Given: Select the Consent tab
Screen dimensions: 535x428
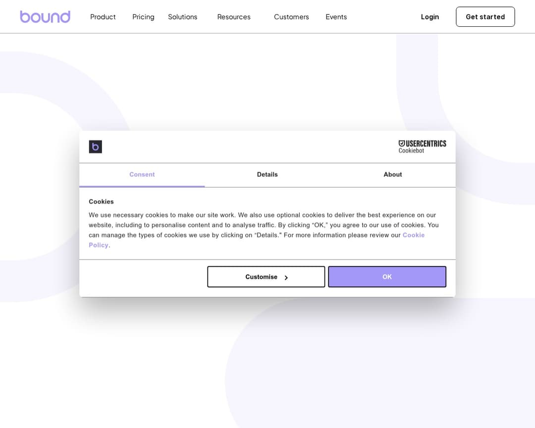Looking at the screenshot, I should [x=142, y=175].
